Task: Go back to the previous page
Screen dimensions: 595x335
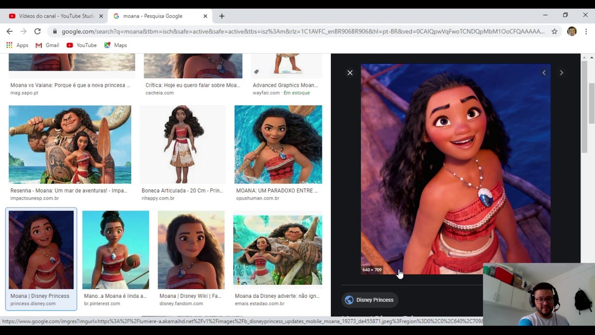Action: pos(9,31)
